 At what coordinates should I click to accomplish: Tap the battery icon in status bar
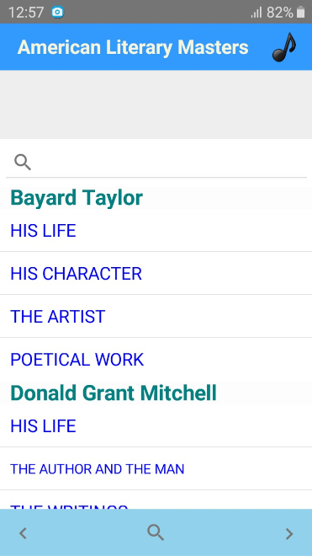click(301, 13)
